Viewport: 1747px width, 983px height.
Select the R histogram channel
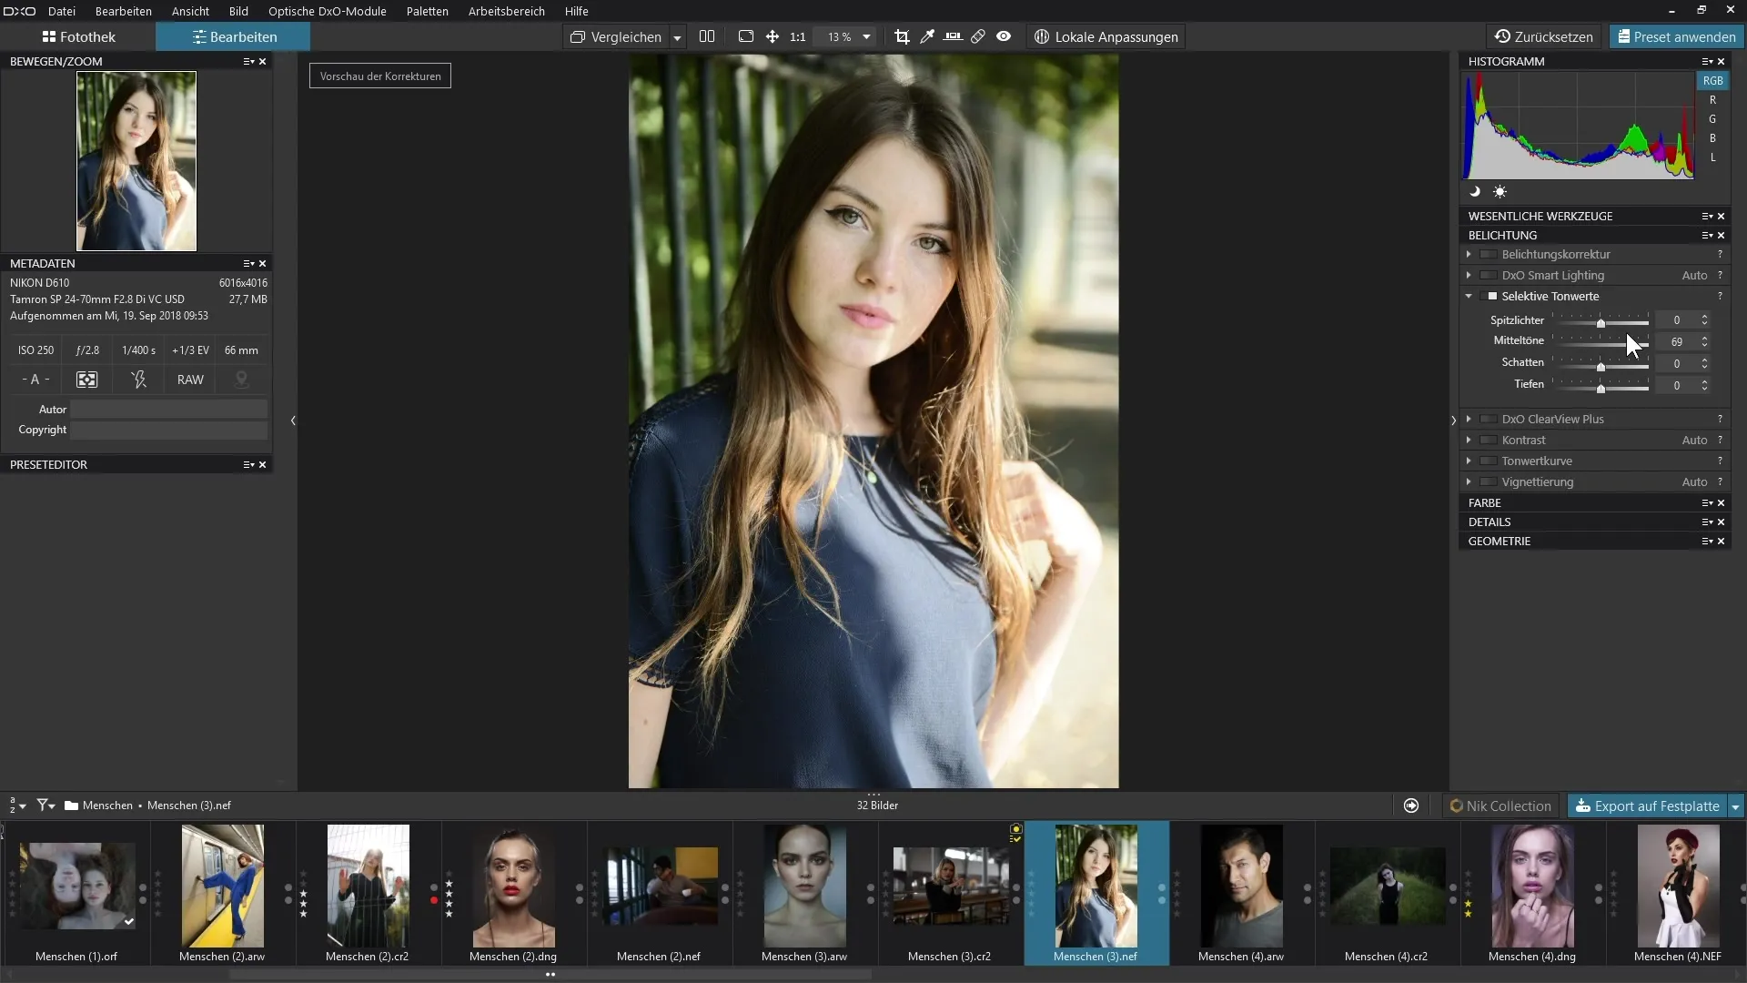point(1712,100)
